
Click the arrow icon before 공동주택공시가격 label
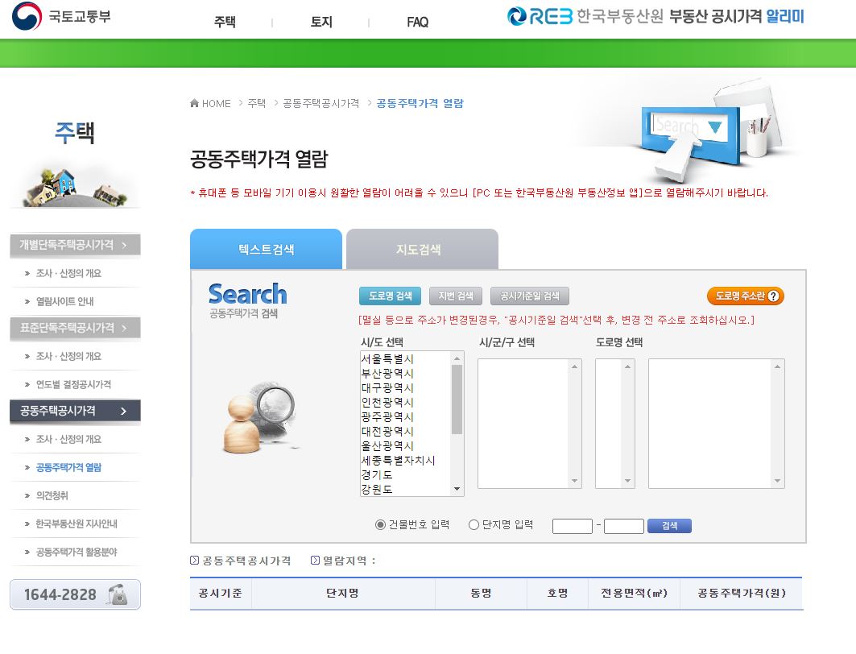[x=194, y=560]
